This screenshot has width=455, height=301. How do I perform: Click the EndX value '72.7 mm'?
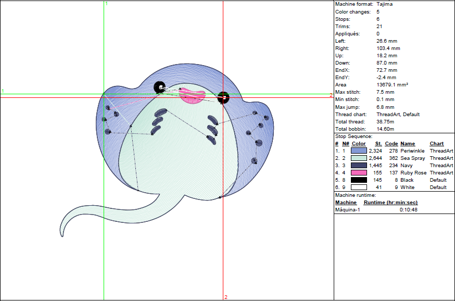pos(387,70)
